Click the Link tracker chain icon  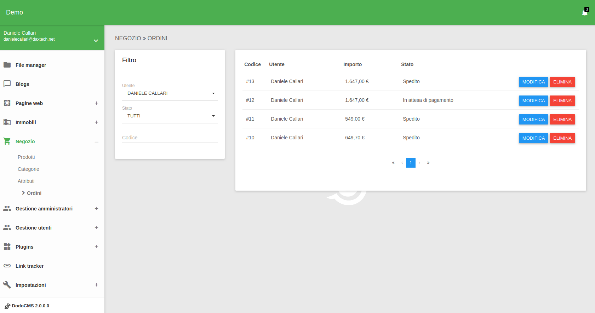[7, 266]
